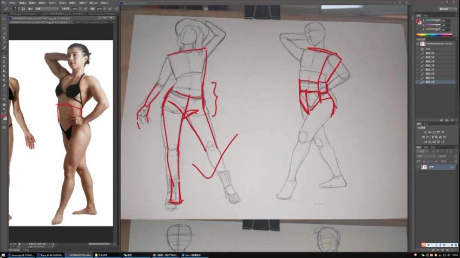460x258 pixels.
Task: Click the zoom percentage field in document status bar
Action: pos(13,243)
